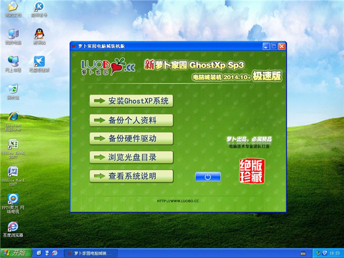
Task: Click the blue power button in installer
Action: [x=208, y=177]
